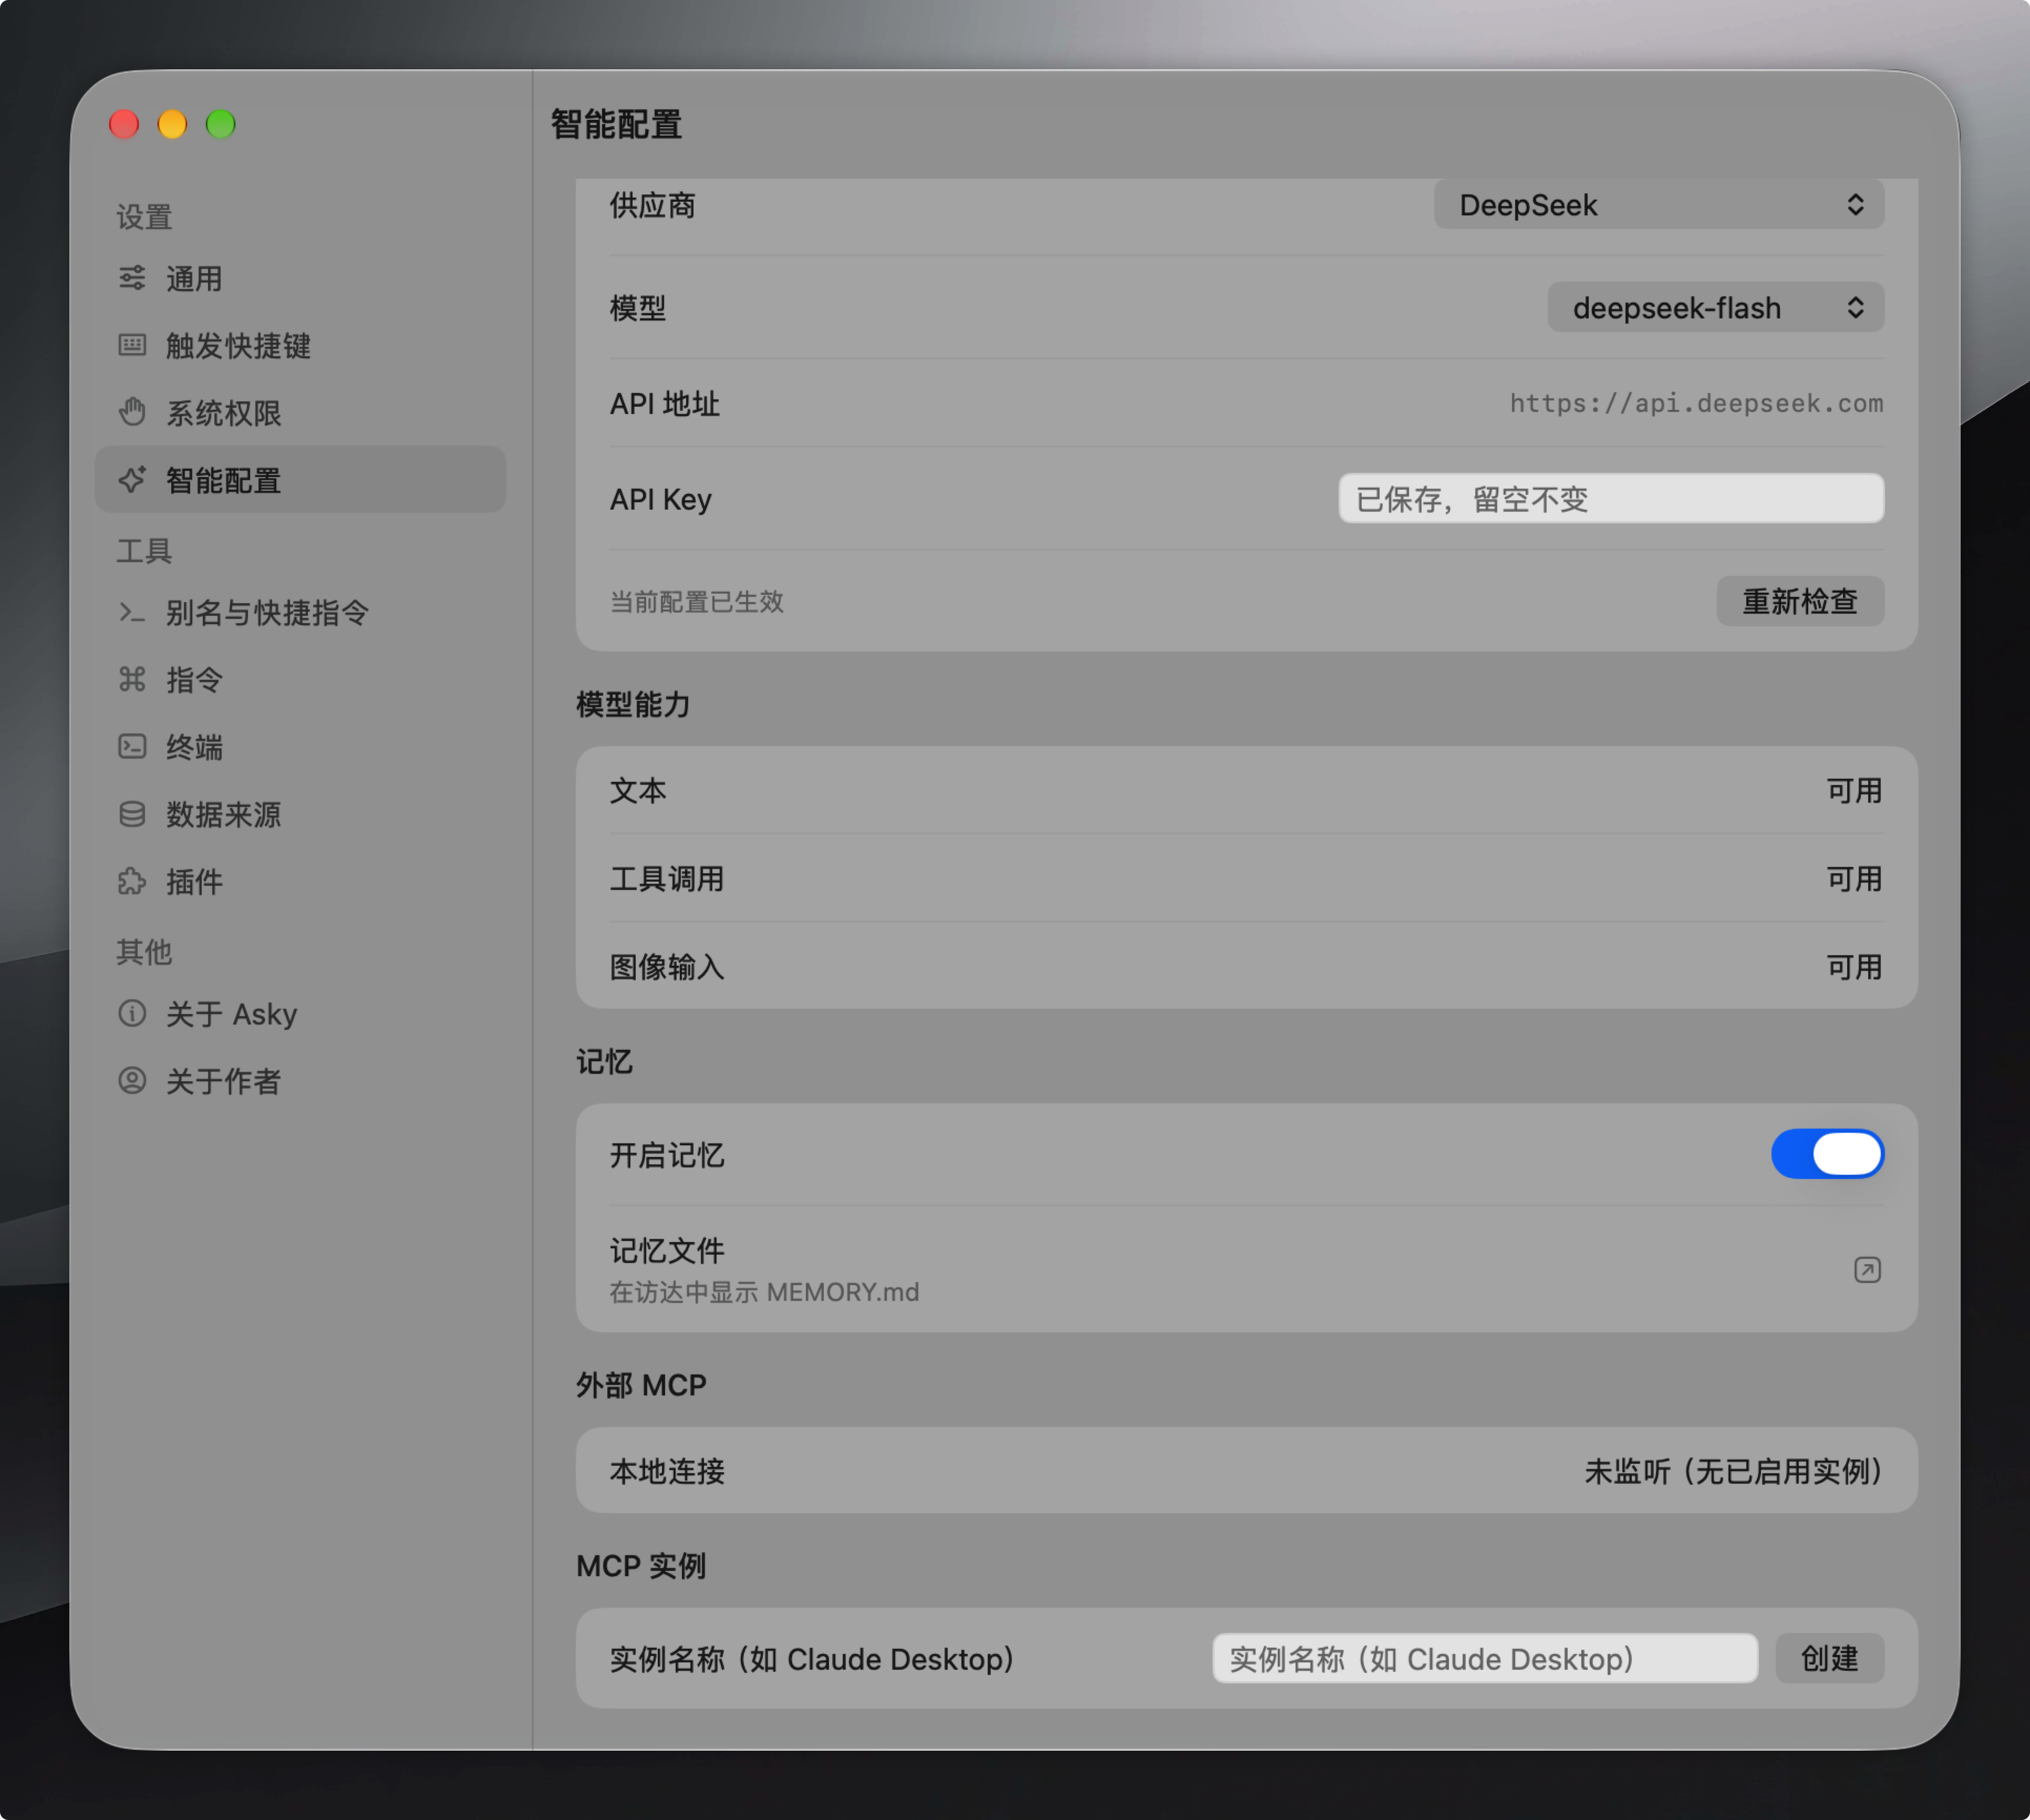Viewport: 2030px width, 1820px height.
Task: Click the prompt icon beside 别名与快捷指令
Action: click(132, 612)
